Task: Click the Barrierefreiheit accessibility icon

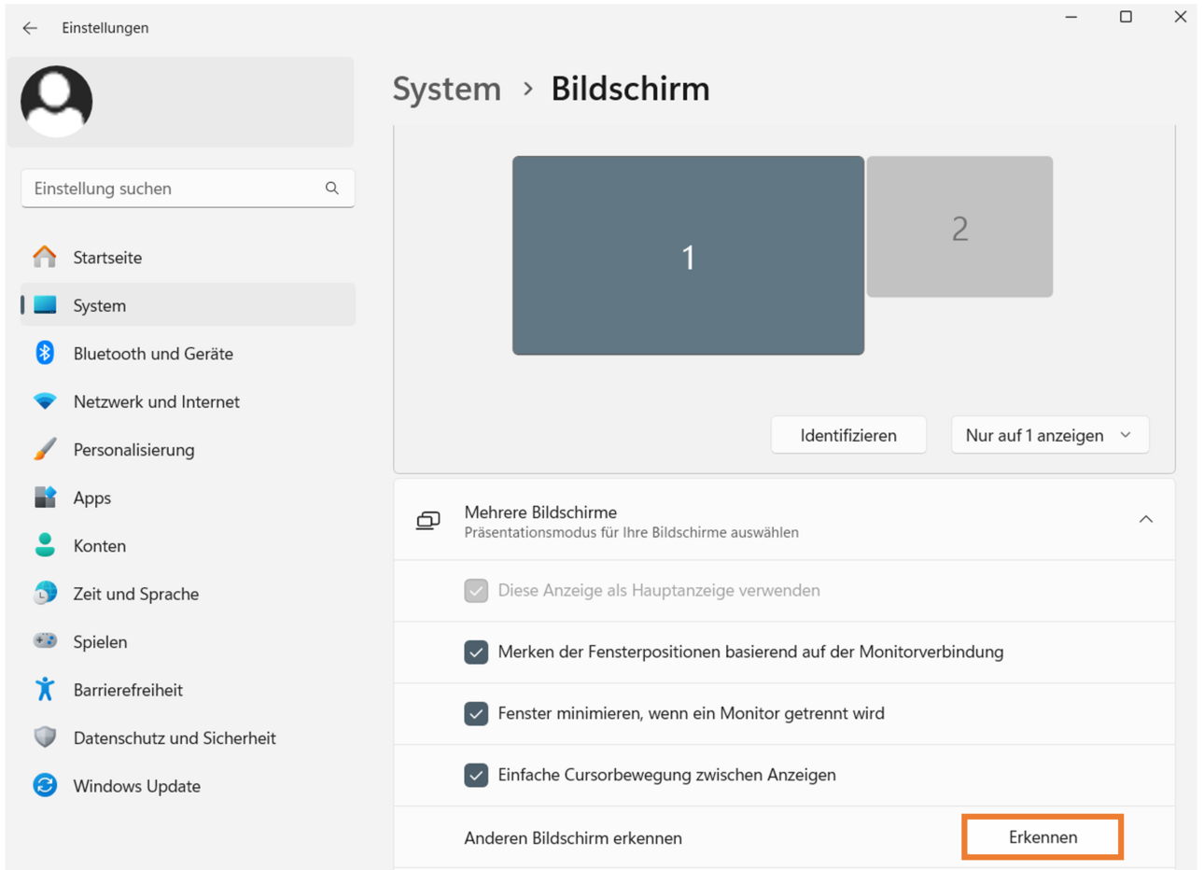Action: [45, 689]
